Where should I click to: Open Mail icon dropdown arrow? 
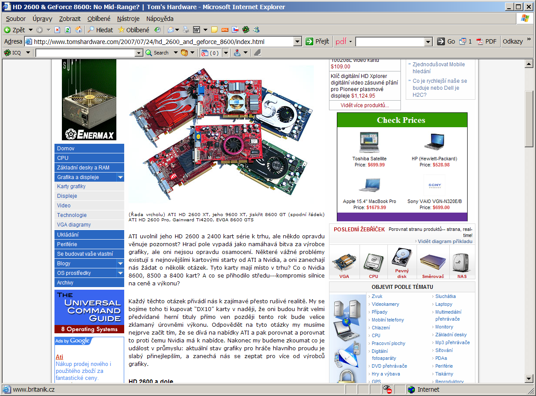tap(177, 30)
